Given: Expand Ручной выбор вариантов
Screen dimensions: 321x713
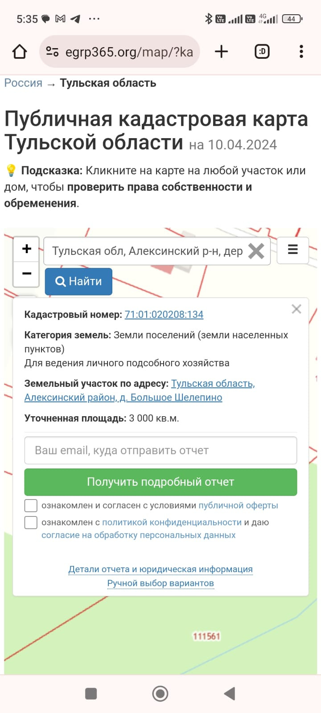Looking at the screenshot, I should (x=160, y=583).
